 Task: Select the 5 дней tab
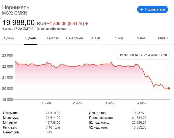point(31,38)
